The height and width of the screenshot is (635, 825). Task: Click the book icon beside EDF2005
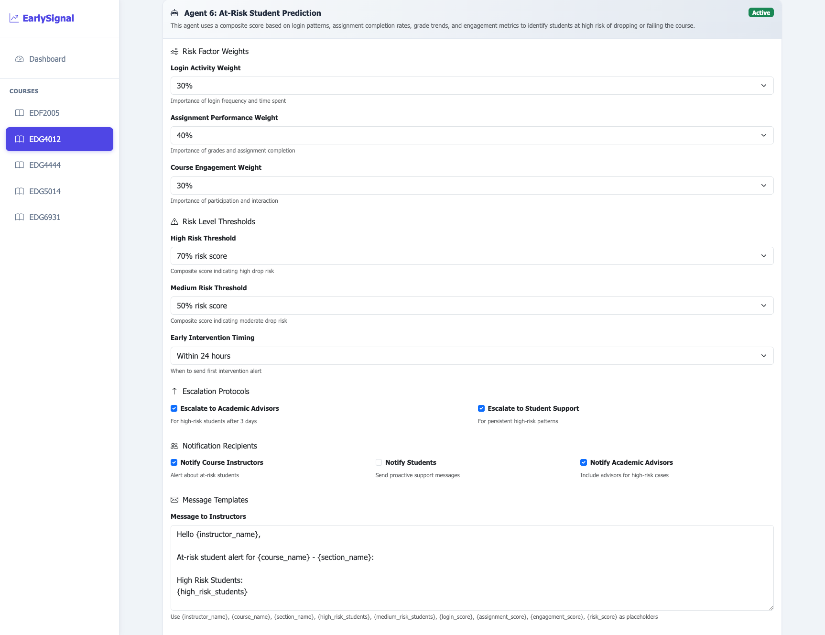(20, 113)
